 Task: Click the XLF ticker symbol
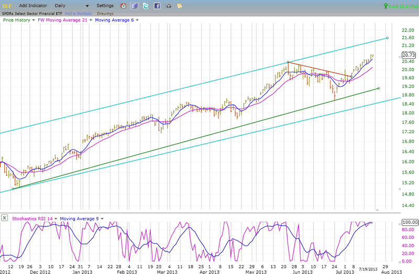(7, 5)
